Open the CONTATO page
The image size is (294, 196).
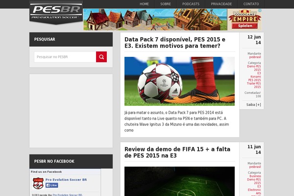point(251,4)
